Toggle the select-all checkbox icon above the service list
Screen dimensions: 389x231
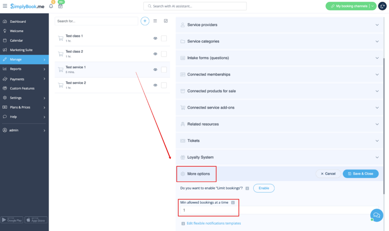[166, 21]
